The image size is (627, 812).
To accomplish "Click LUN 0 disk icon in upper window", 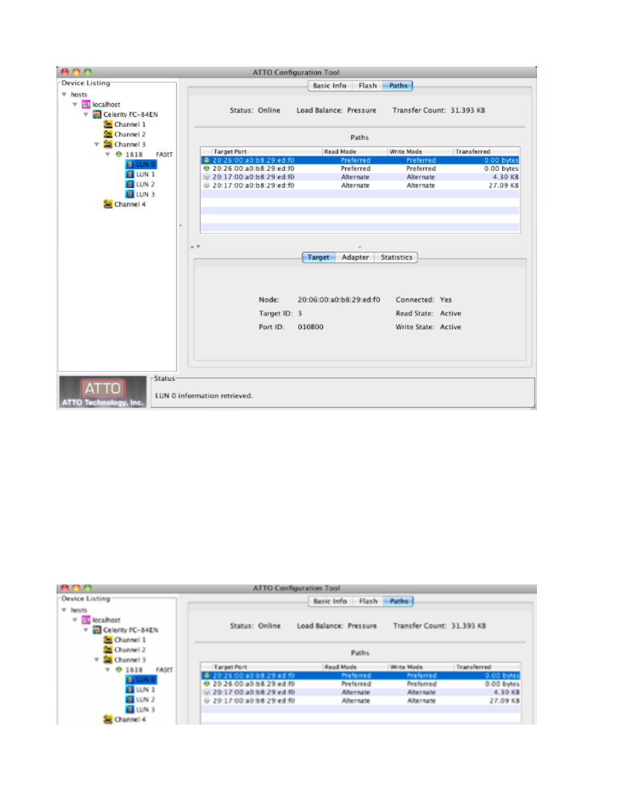I will pyautogui.click(x=130, y=164).
